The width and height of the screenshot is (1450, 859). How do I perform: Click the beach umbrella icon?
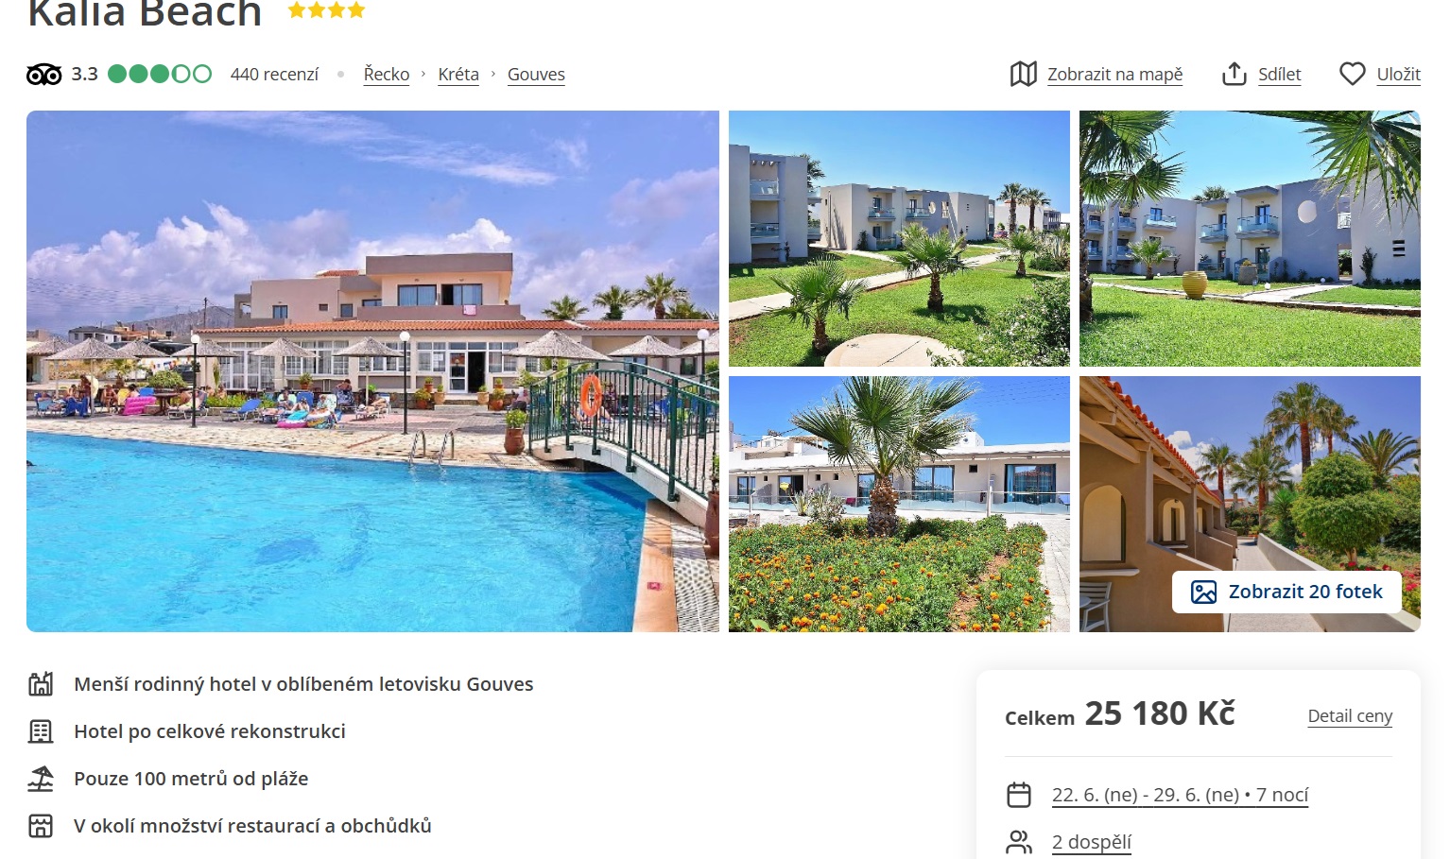[x=41, y=779]
